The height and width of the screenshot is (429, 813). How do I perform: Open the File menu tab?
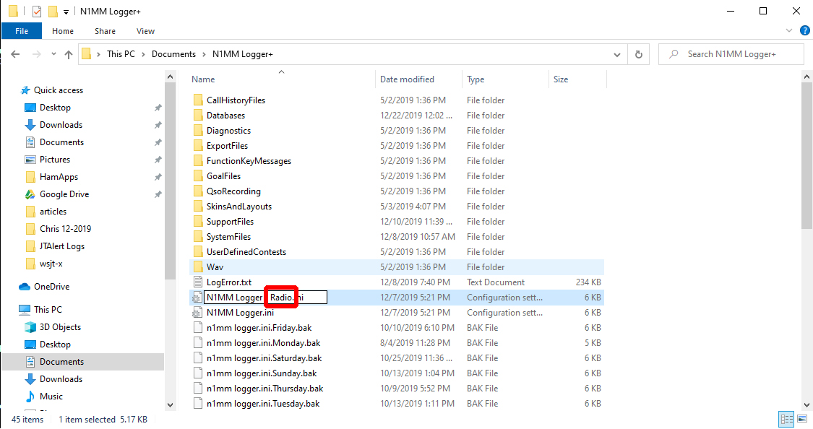pos(22,31)
